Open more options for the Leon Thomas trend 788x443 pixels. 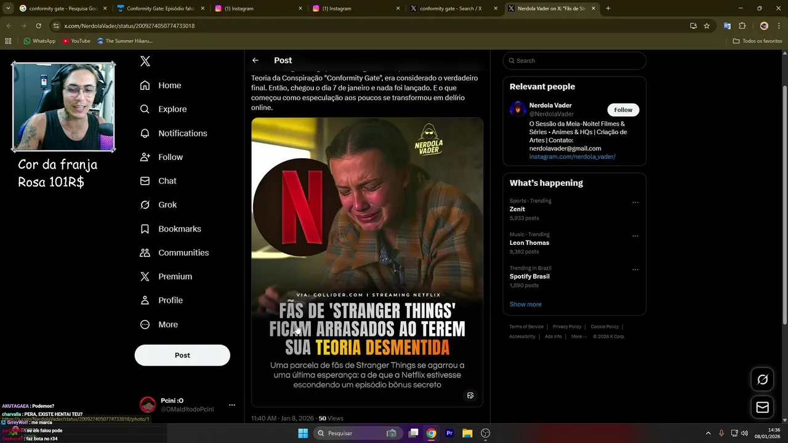tap(635, 236)
